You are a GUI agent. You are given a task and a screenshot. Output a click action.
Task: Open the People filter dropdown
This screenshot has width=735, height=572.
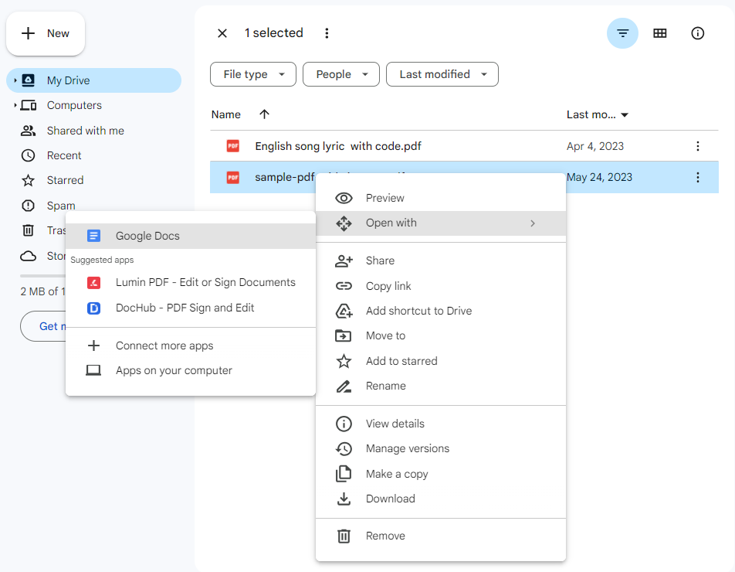pyautogui.click(x=340, y=74)
